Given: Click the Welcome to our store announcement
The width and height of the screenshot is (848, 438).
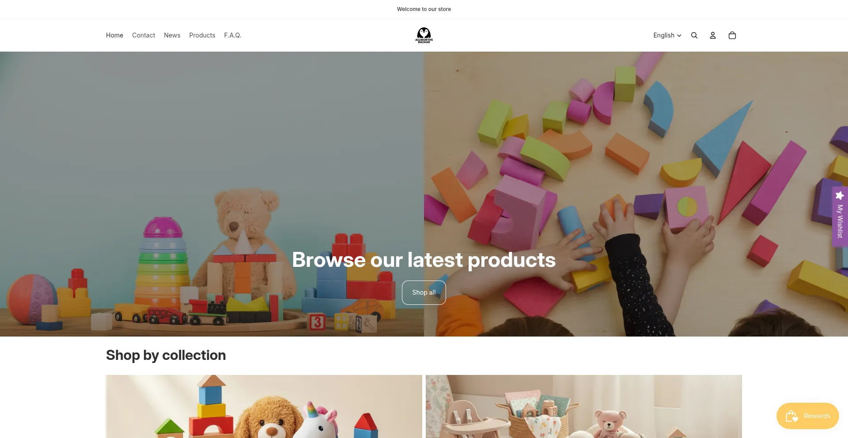Looking at the screenshot, I should point(424,9).
